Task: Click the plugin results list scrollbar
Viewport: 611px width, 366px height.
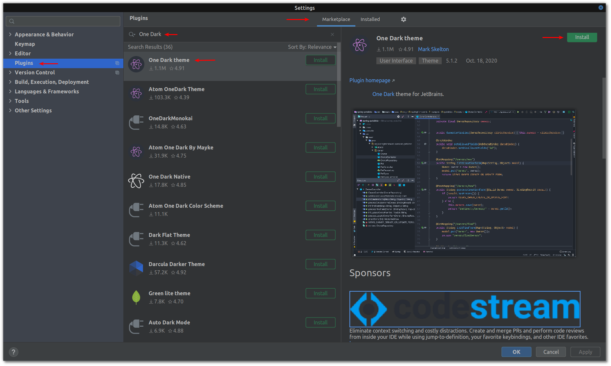Action: click(x=339, y=85)
